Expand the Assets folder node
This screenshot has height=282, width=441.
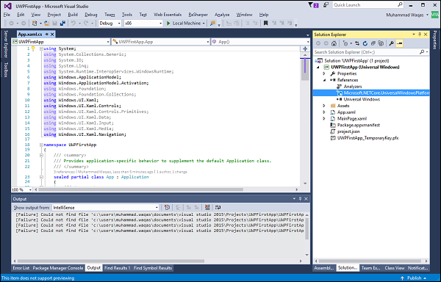point(323,106)
